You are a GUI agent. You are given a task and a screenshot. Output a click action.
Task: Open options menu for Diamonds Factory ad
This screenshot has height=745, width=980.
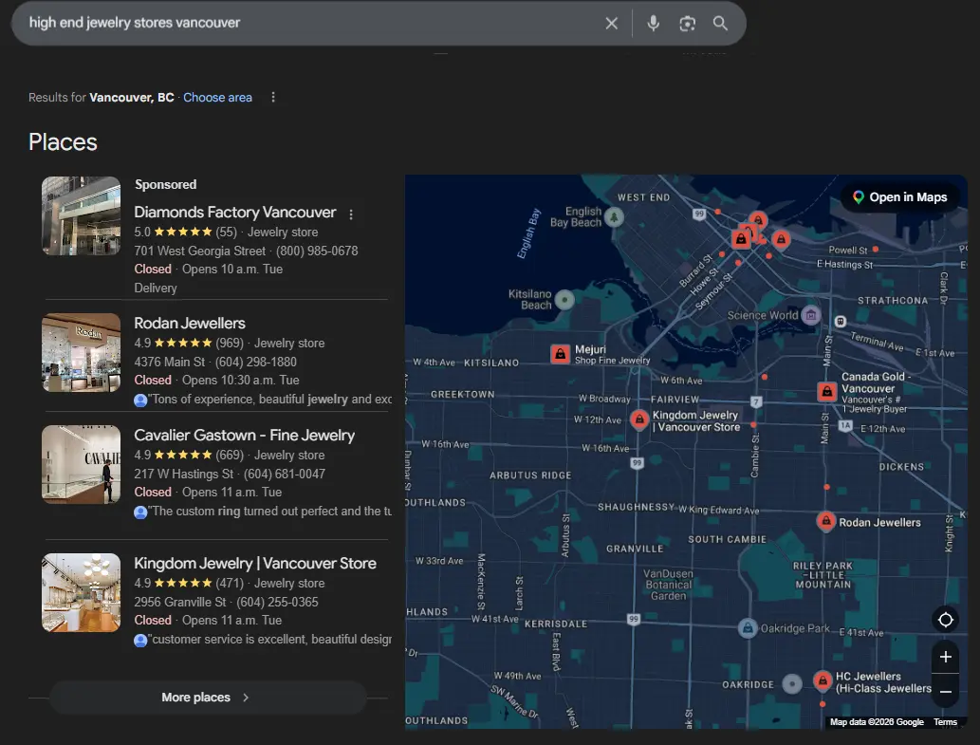click(x=351, y=214)
